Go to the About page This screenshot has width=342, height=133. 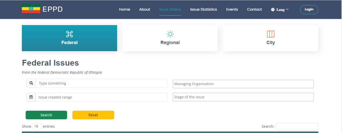(145, 9)
